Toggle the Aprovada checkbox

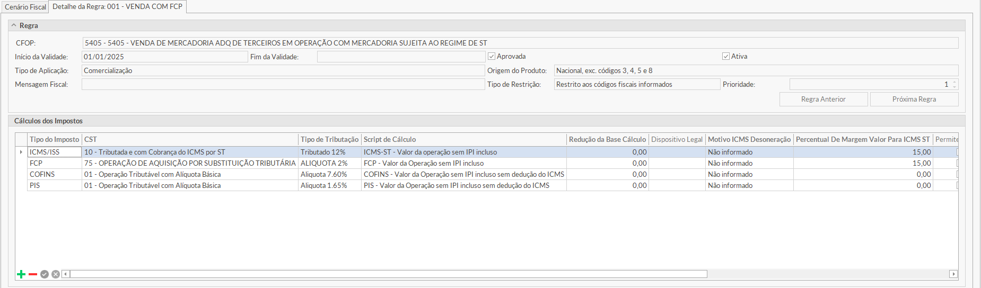(x=492, y=56)
